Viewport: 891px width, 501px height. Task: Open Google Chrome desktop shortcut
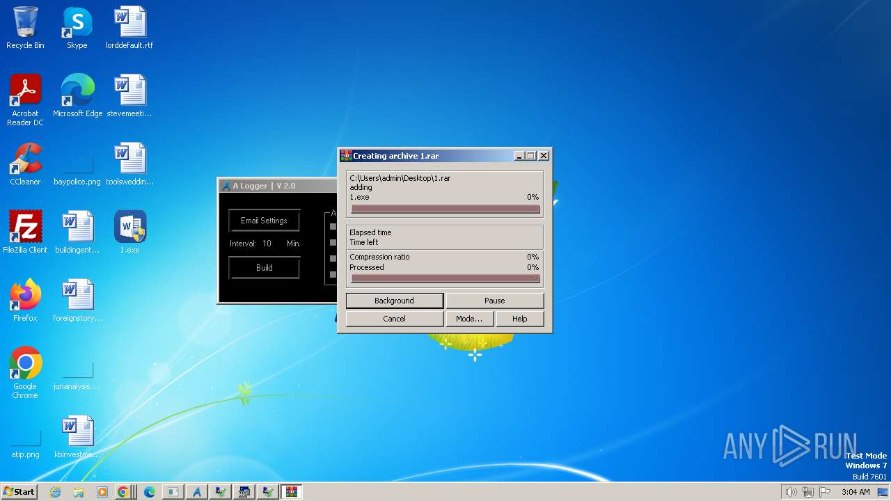[25, 373]
